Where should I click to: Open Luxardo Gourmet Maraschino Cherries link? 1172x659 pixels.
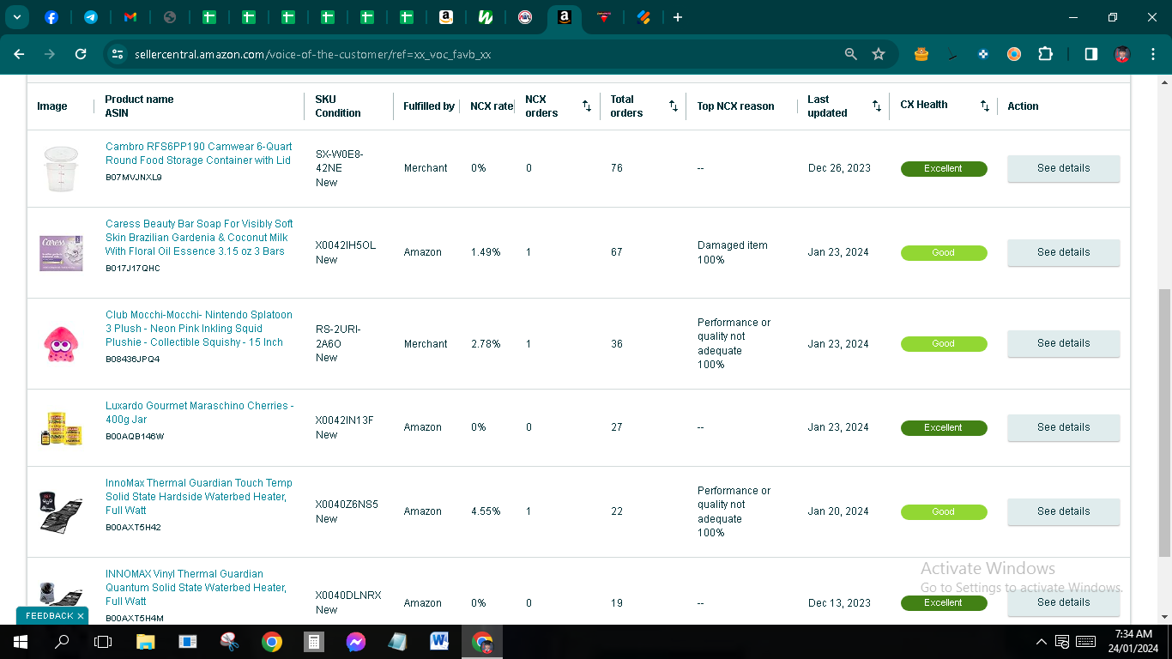coord(199,413)
